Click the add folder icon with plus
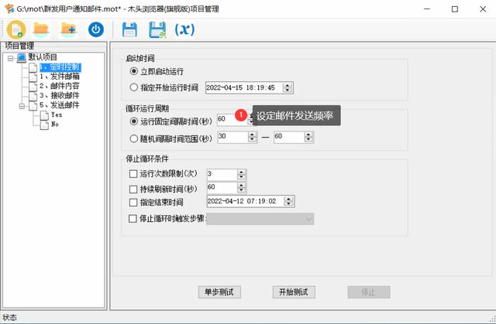Image resolution: width=496 pixels, height=324 pixels. [x=69, y=29]
